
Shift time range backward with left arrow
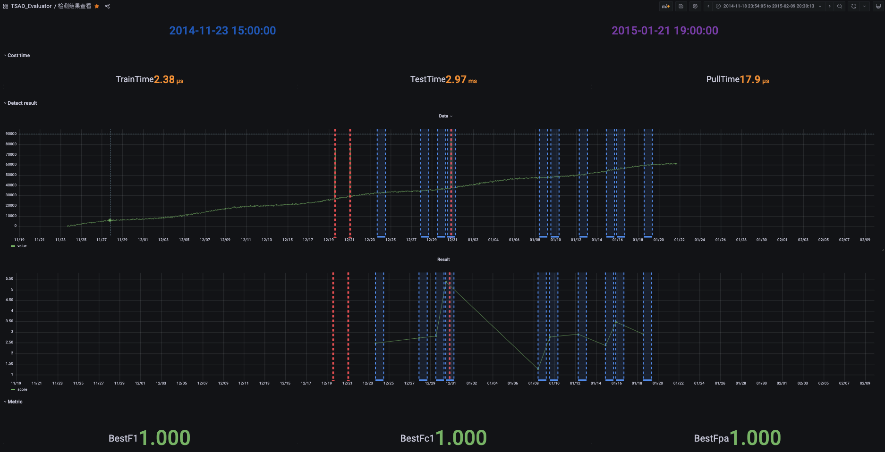click(708, 6)
